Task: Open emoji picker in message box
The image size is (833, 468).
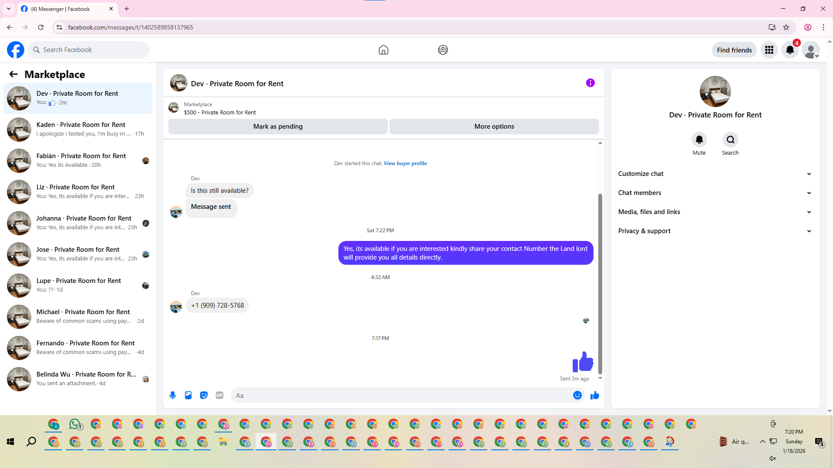Action: [577, 395]
